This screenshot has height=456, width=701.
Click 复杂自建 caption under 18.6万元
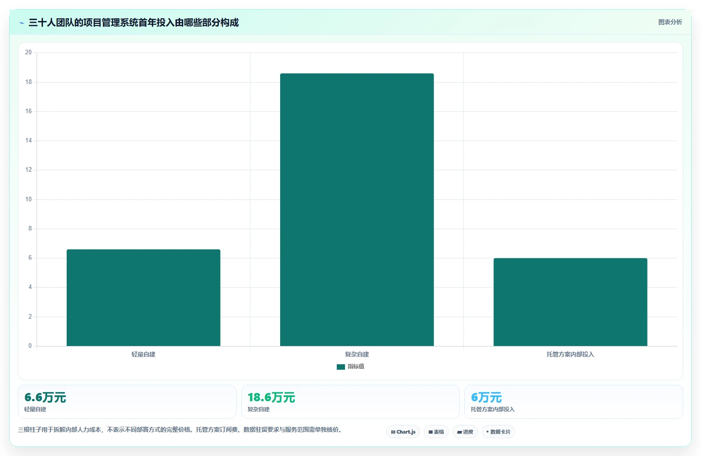click(259, 409)
